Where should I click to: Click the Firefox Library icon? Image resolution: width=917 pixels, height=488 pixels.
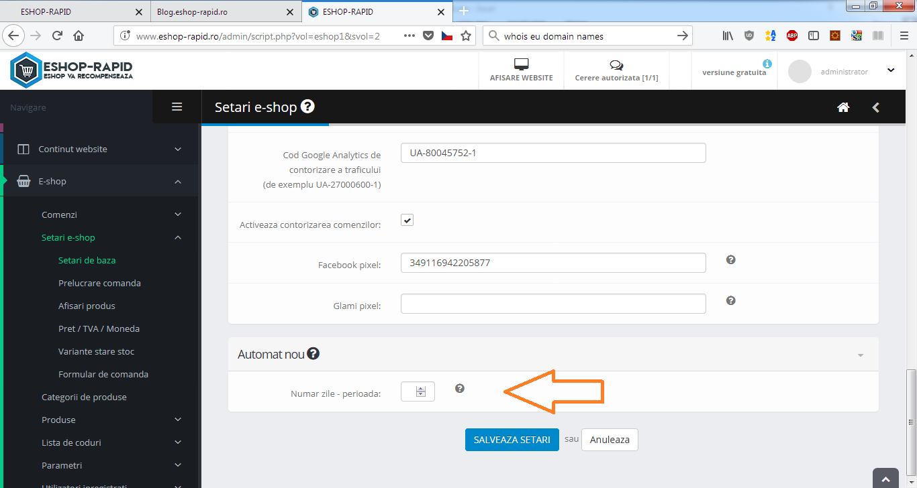pos(728,36)
